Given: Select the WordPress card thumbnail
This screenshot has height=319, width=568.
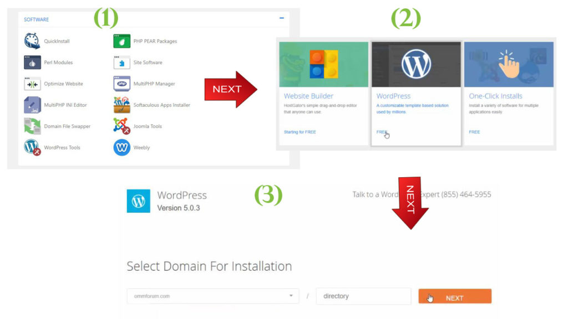Looking at the screenshot, I should 416,64.
